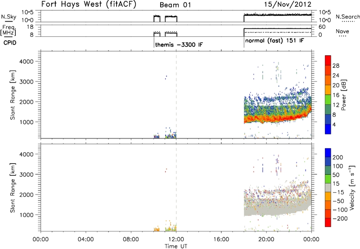Pick the red bottom segment of velocity colorbar
Image resolution: width=360 pixels, height=249 pixels.
pyautogui.click(x=328, y=222)
